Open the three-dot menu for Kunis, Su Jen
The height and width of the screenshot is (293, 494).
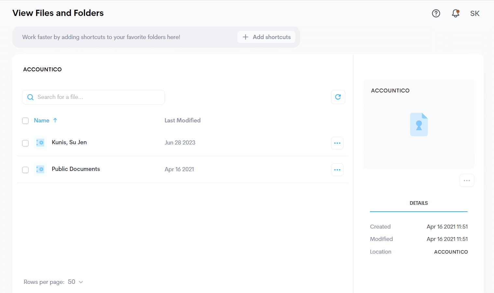337,143
